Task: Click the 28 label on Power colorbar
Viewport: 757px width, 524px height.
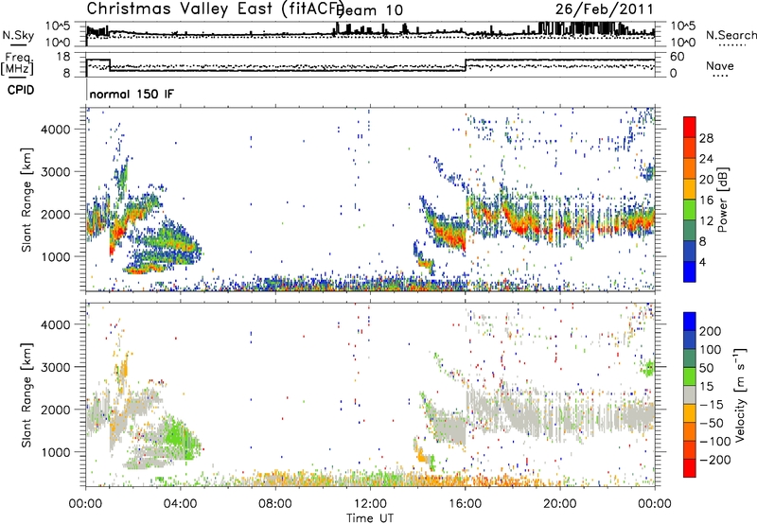Action: (x=706, y=138)
